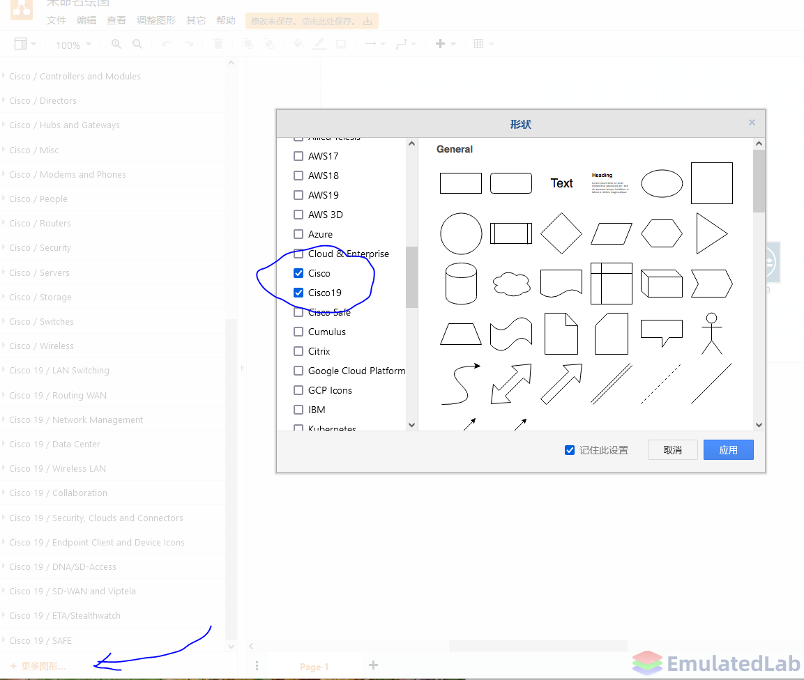The width and height of the screenshot is (804, 680).
Task: Select the Actor stick figure shape
Action: (712, 334)
